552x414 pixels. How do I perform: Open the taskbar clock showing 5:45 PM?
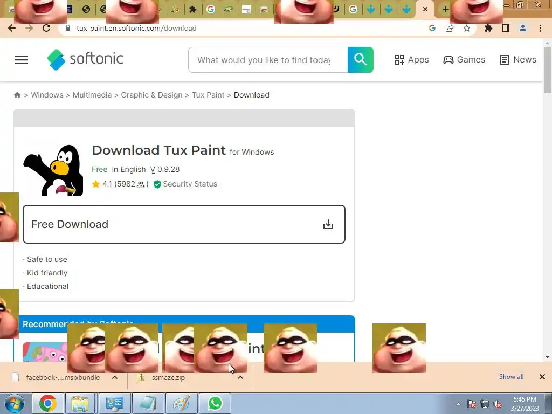tap(525, 404)
